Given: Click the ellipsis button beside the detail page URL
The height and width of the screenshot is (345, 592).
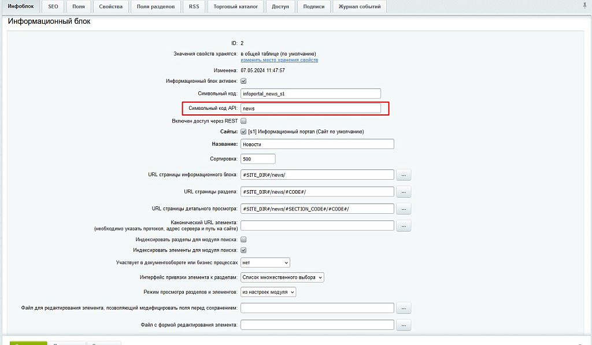Looking at the screenshot, I should click(x=403, y=209).
